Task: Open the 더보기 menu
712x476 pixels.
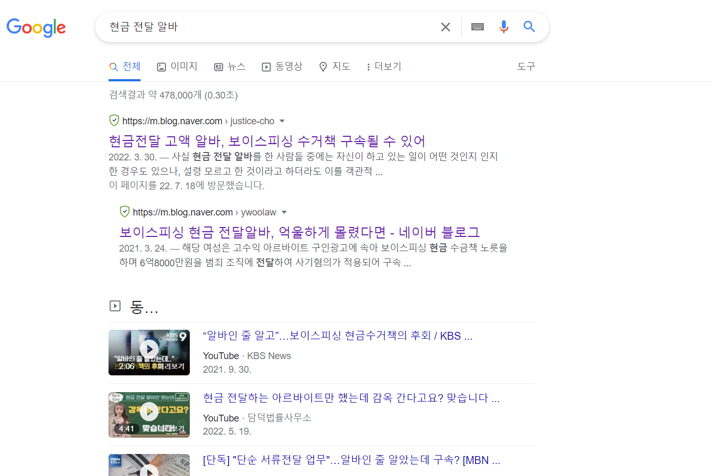Action: tap(384, 67)
